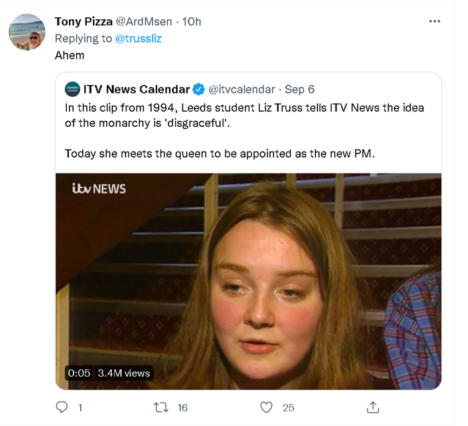The image size is (468, 426).
Task: Click the ITV News Calendar avatar icon
Action: [x=72, y=89]
